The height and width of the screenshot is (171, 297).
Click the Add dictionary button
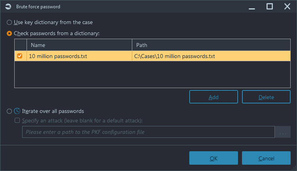pyautogui.click(x=213, y=97)
